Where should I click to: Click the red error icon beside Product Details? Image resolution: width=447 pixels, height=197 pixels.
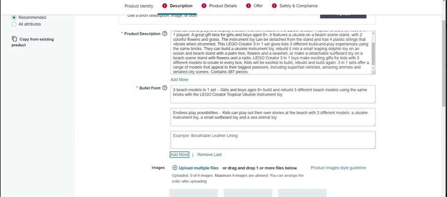204,6
